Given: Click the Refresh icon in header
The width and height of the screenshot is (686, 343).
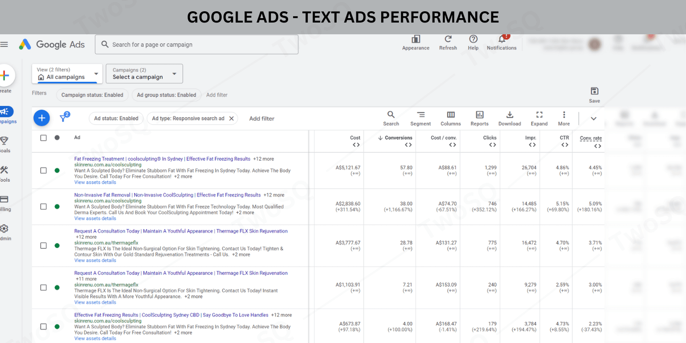Looking at the screenshot, I should click(448, 40).
